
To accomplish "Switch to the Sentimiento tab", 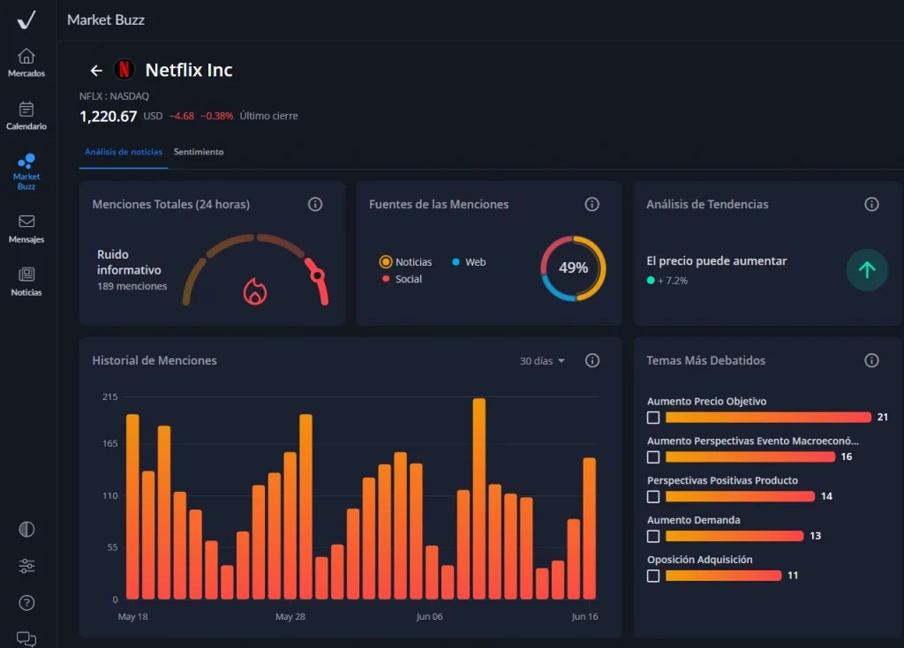I will [199, 152].
